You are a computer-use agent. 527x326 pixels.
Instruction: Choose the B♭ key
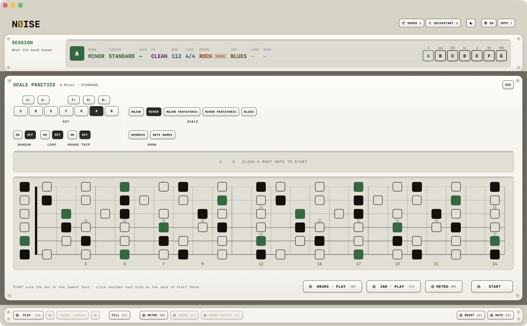pos(104,100)
